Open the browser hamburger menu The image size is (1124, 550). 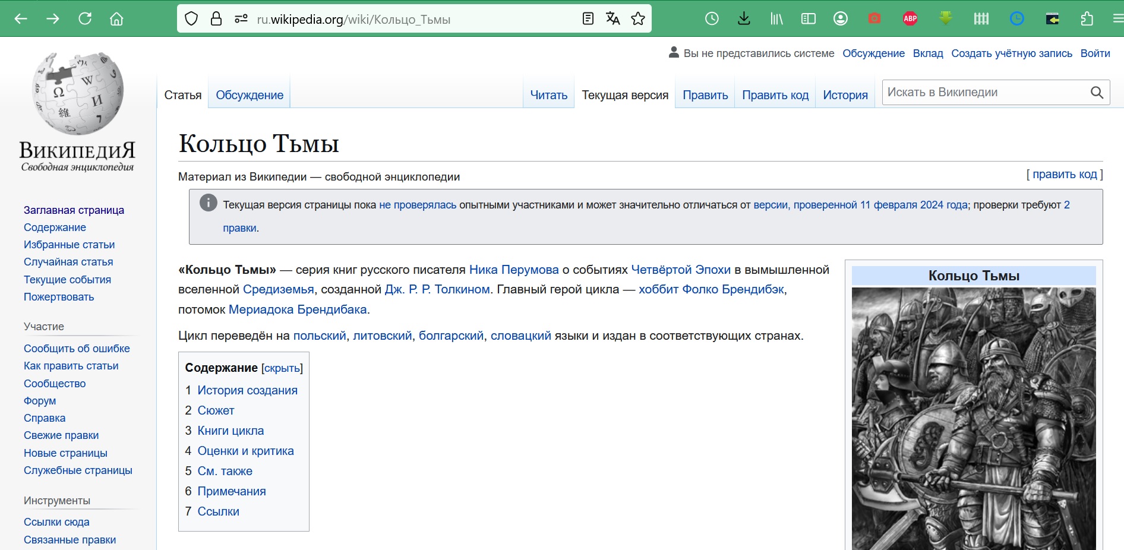click(1117, 19)
